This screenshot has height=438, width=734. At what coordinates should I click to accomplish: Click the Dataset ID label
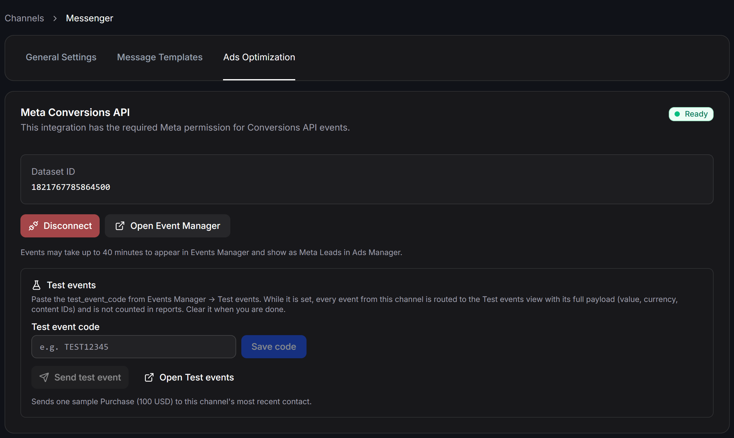click(x=53, y=172)
